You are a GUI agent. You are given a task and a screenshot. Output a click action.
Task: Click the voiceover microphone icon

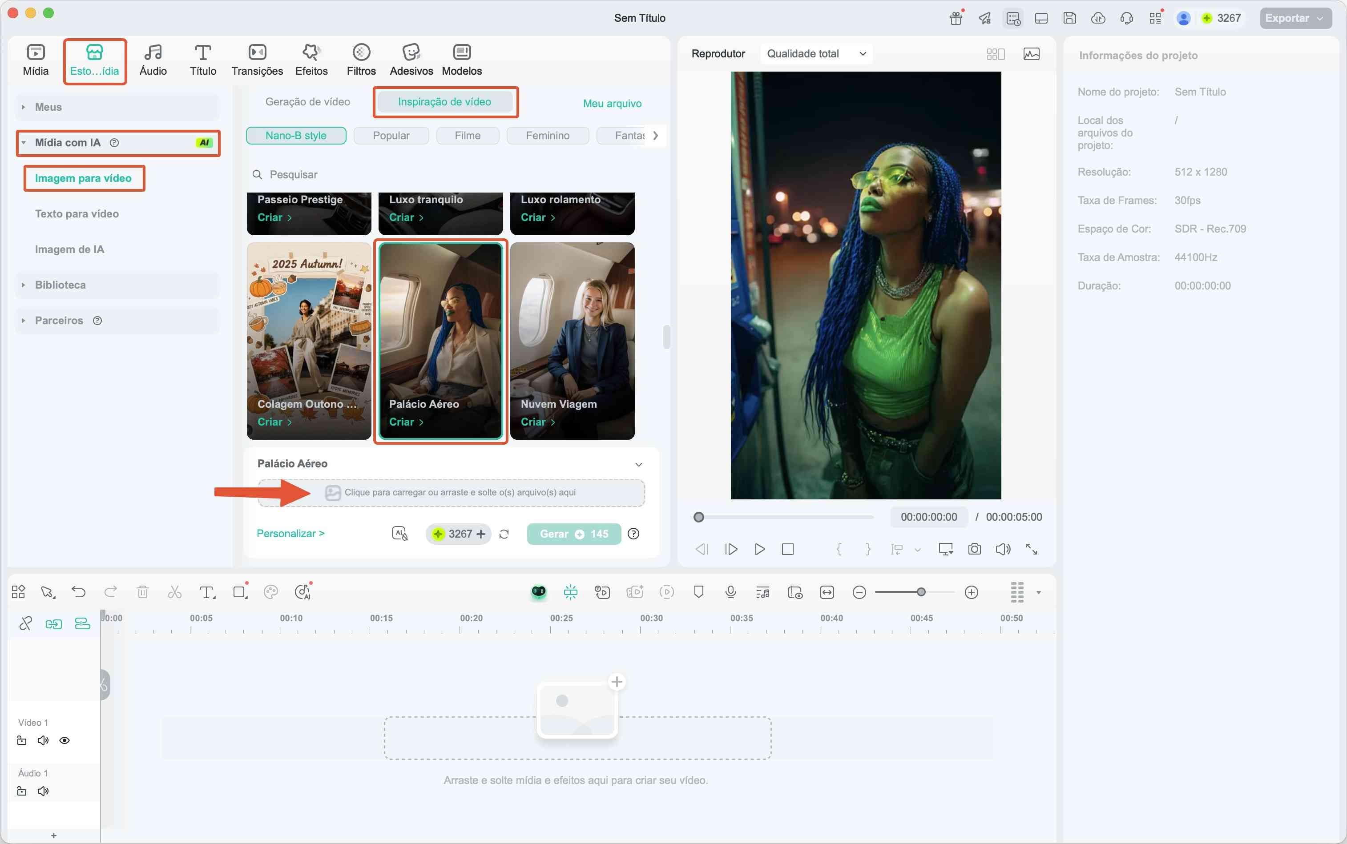[730, 592]
